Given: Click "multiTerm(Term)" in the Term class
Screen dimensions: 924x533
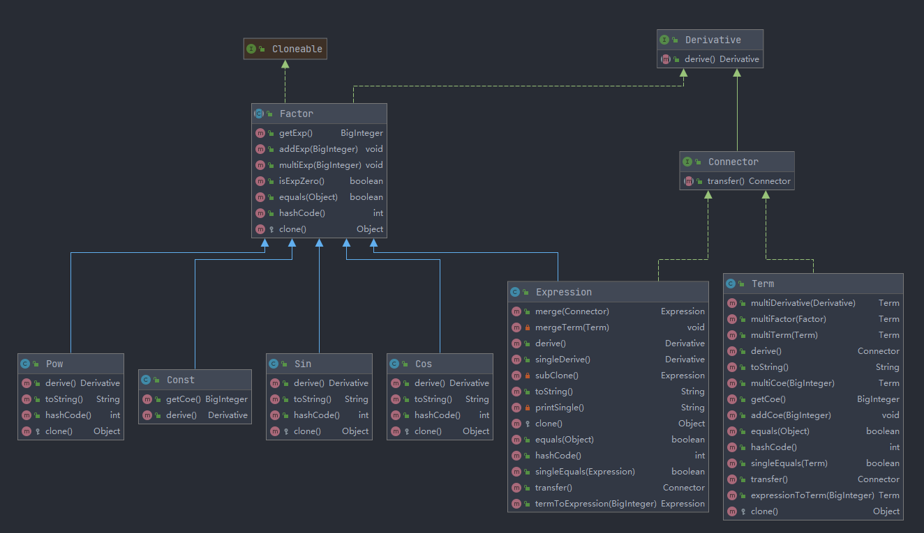Looking at the screenshot, I should 784,335.
